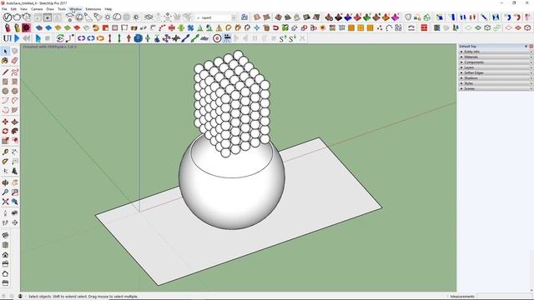The image size is (534, 300).
Task: Open the layer selection dropdown
Action: click(x=234, y=17)
